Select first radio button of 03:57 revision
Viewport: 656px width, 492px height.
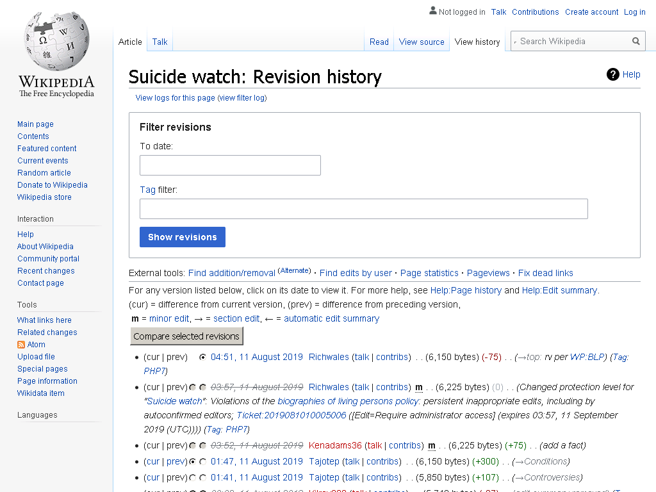pos(192,388)
